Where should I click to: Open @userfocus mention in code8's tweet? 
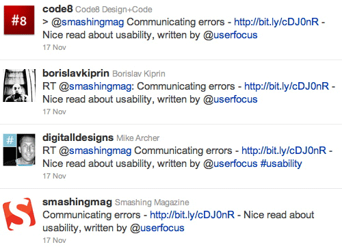[x=231, y=35]
